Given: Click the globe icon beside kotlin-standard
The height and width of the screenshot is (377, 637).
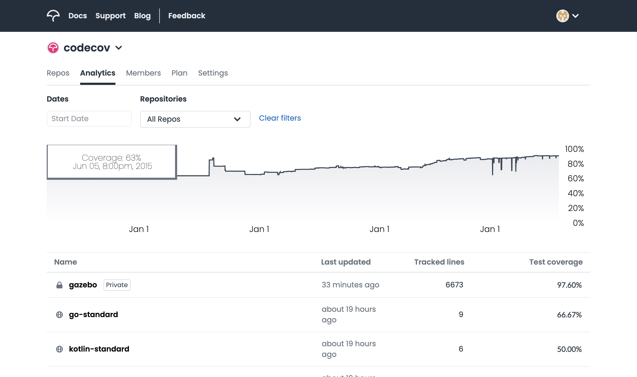Looking at the screenshot, I should 59,349.
